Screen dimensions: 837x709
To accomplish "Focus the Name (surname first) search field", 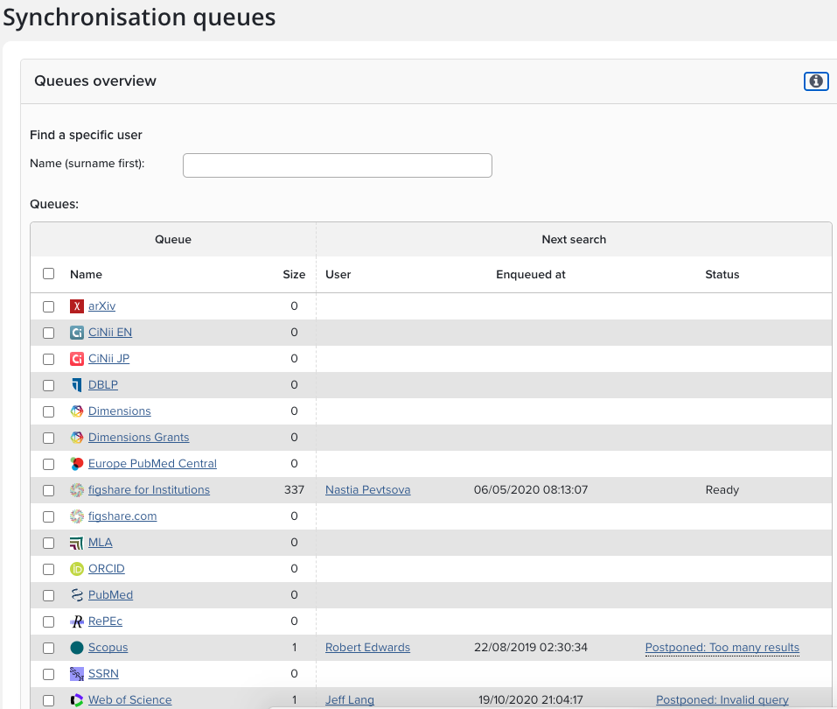I will tap(337, 165).
